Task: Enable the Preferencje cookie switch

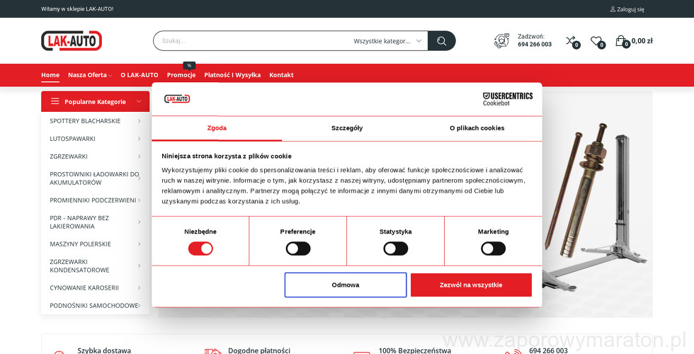Action: point(298,249)
